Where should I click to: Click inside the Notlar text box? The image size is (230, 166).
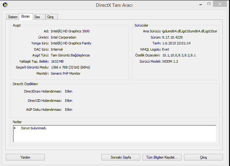tap(114, 136)
